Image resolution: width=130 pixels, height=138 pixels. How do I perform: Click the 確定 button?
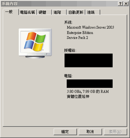click(x=65, y=132)
